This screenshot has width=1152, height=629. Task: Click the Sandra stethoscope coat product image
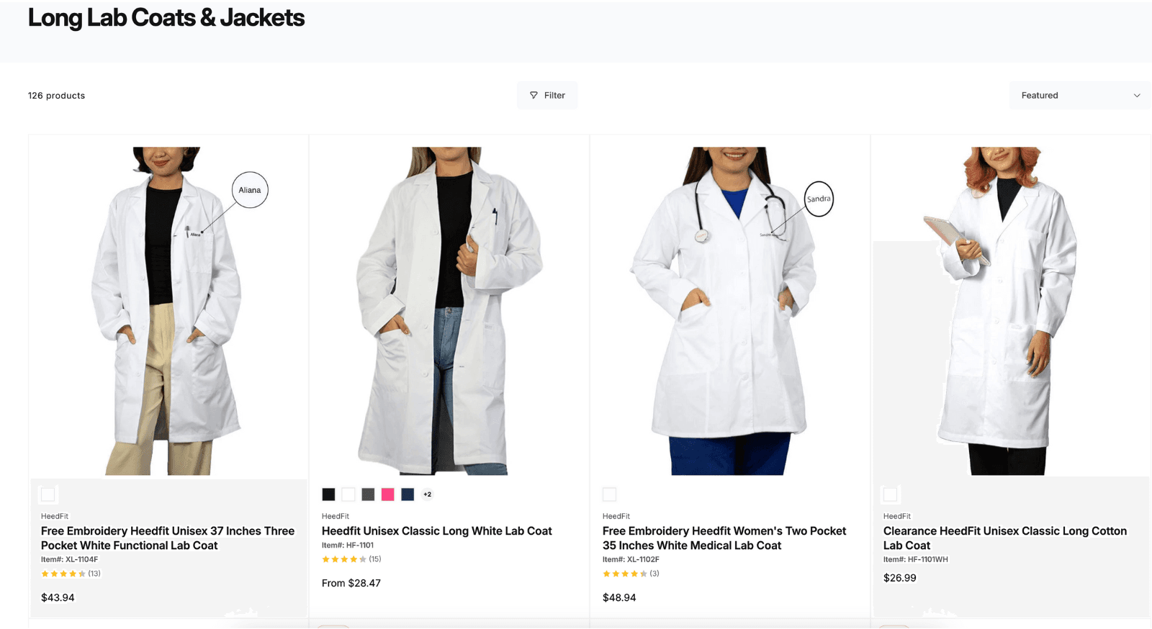(x=730, y=309)
